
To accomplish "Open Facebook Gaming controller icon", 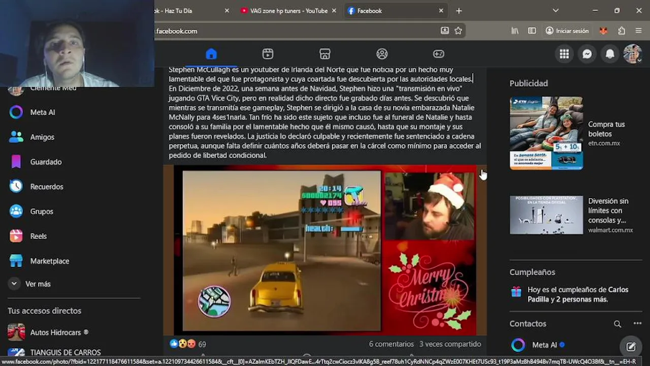I will click(439, 54).
